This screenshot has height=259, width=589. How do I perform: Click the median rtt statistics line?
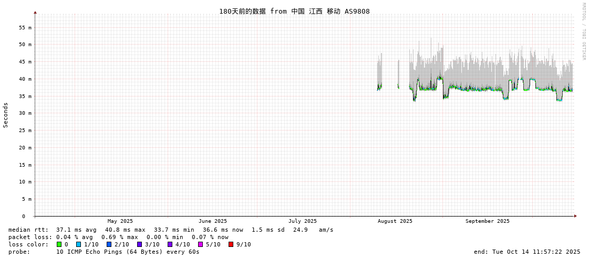(171, 230)
